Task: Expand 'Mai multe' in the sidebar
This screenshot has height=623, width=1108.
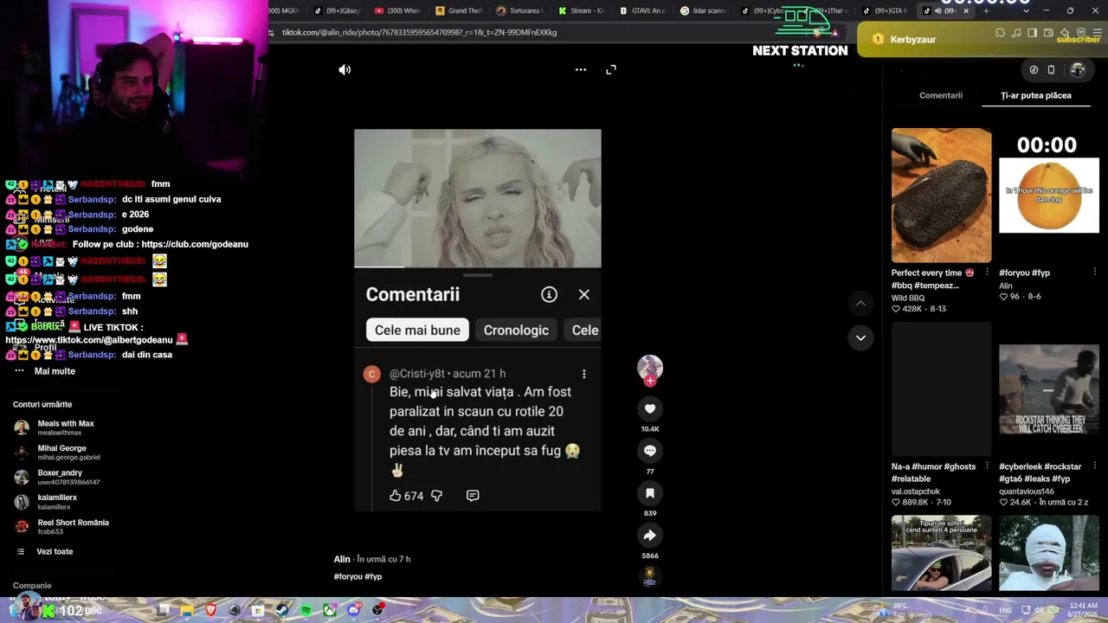Action: [55, 371]
